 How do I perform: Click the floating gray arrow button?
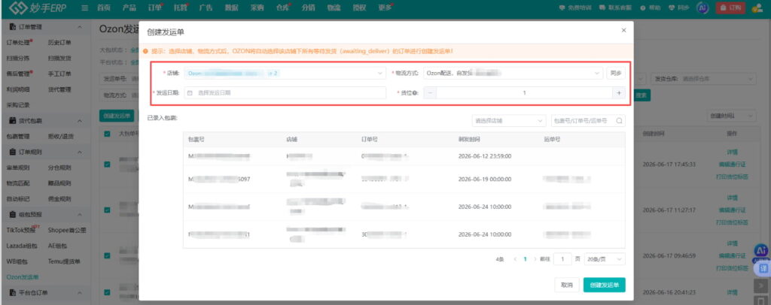(762, 285)
